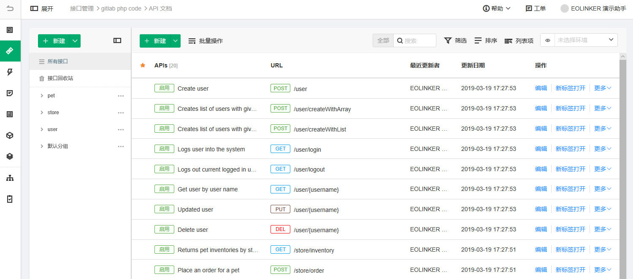633x279 pixels.
Task: Click the 展开 expand sidebar button
Action: tap(42, 8)
